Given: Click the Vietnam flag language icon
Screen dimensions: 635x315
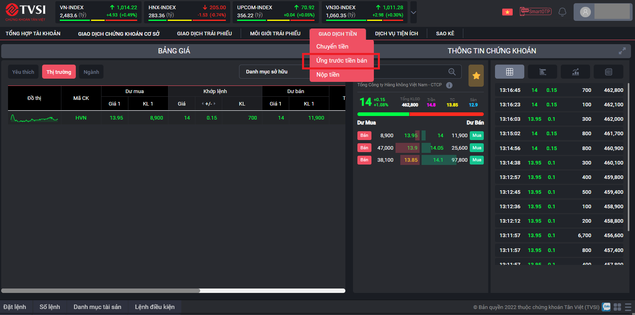Looking at the screenshot, I should tap(507, 12).
